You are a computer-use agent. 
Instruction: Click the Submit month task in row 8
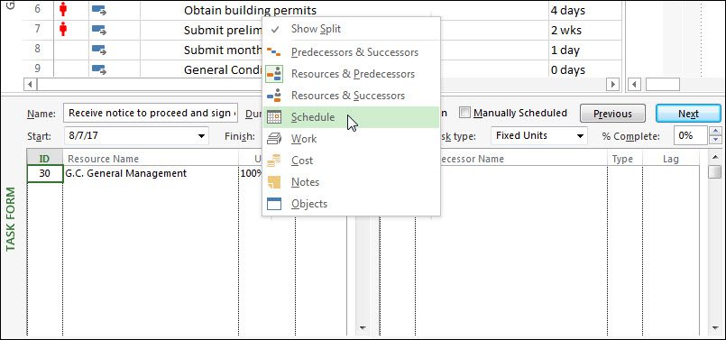coord(223,50)
